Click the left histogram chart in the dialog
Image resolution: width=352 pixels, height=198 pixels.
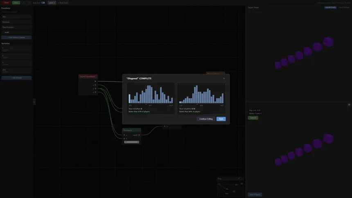coord(151,94)
